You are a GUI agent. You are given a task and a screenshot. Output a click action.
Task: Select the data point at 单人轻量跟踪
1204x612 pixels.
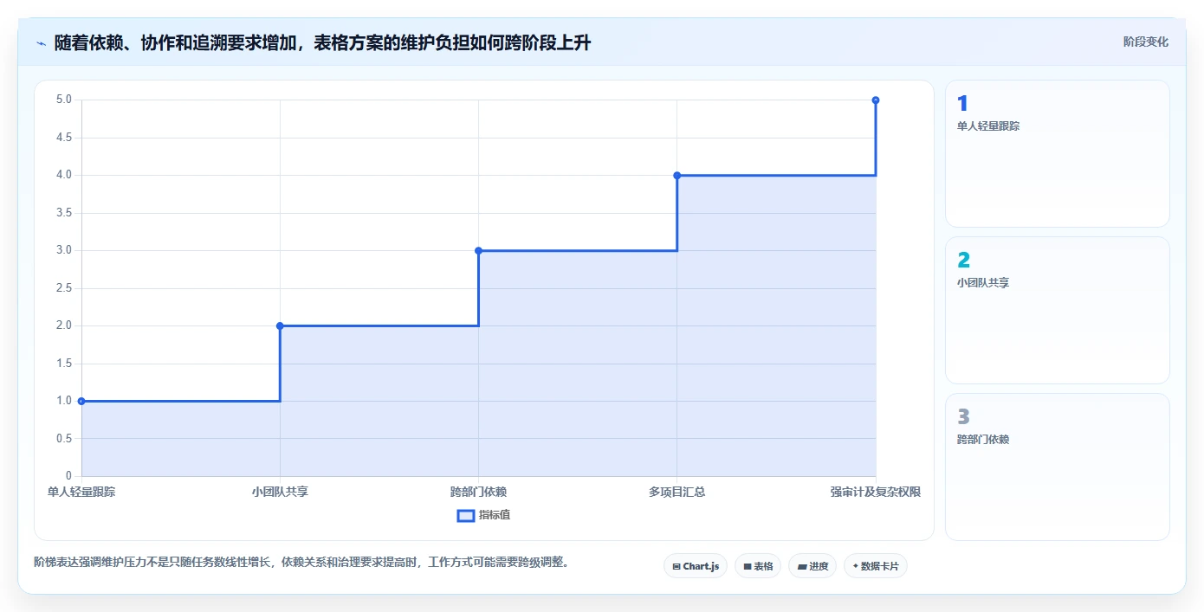pos(81,401)
